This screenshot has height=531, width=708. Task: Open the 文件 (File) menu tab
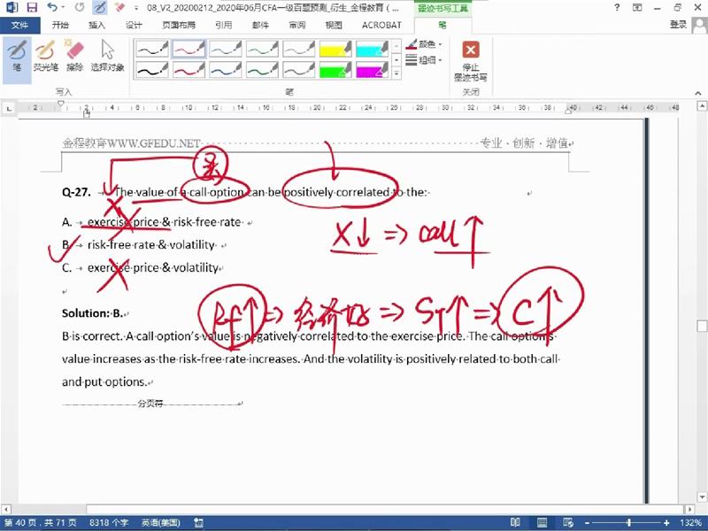19,26
